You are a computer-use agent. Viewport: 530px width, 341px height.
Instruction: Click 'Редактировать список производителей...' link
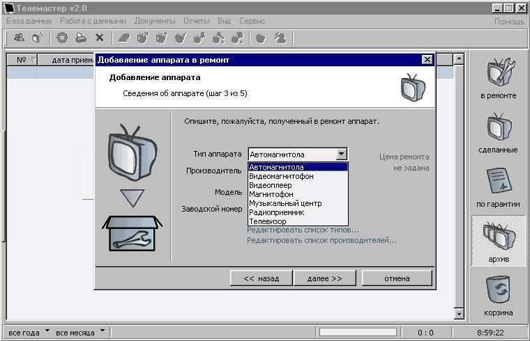(x=321, y=240)
